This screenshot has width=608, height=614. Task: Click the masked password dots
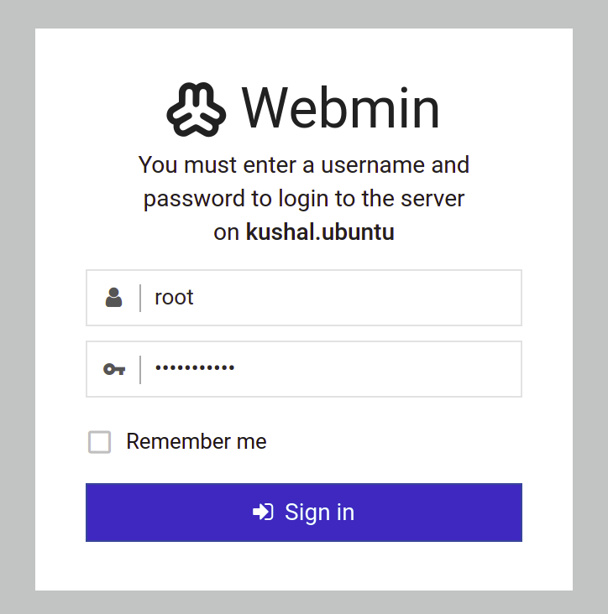click(195, 369)
